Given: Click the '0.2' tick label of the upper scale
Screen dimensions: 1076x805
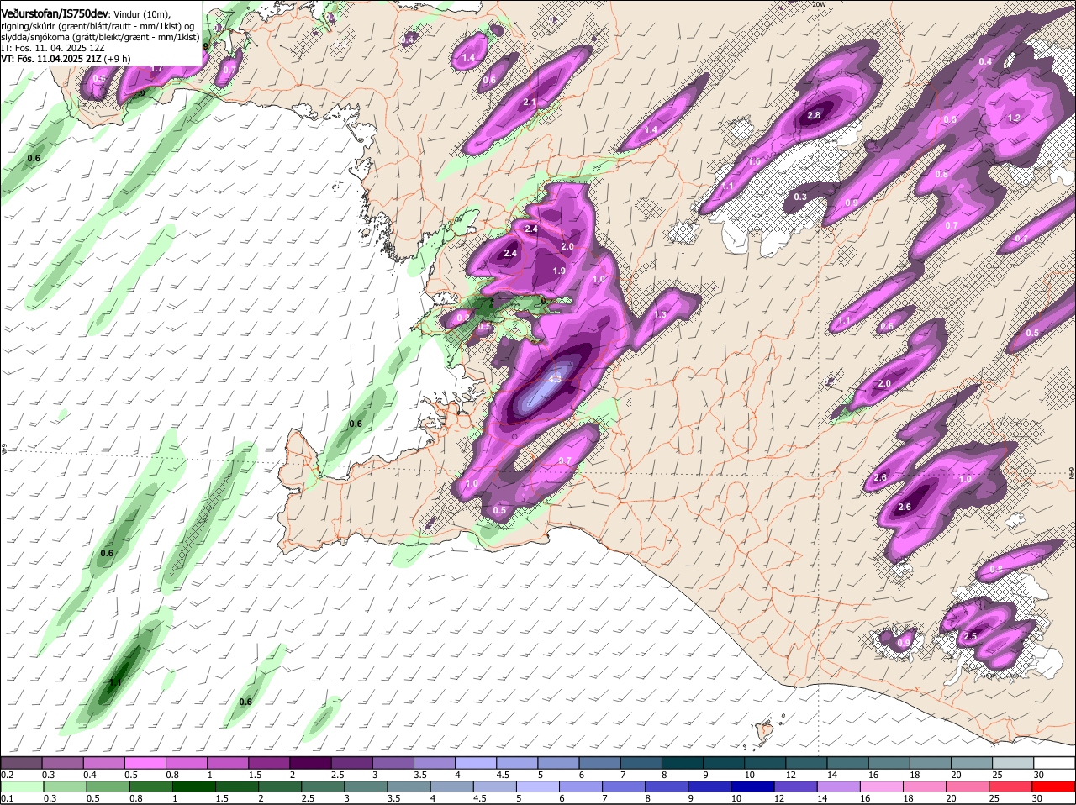Looking at the screenshot, I should [7, 774].
